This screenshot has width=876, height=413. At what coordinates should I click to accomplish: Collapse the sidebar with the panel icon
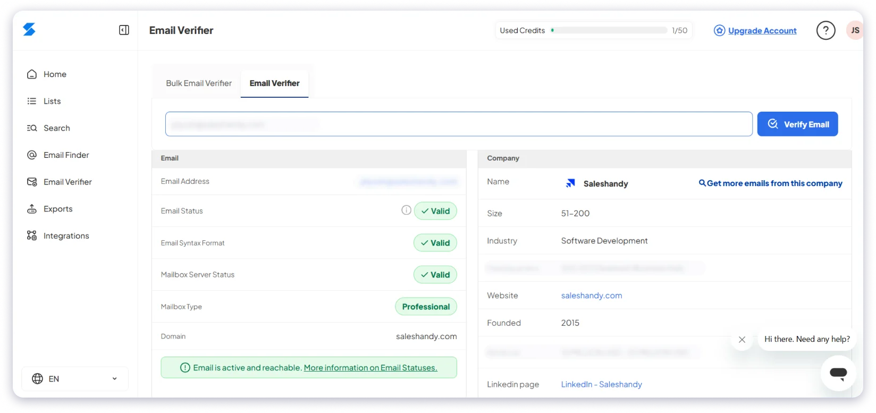[x=124, y=30]
